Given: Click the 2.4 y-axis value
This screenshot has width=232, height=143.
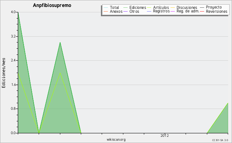Looking at the screenshot, I should (14, 60).
